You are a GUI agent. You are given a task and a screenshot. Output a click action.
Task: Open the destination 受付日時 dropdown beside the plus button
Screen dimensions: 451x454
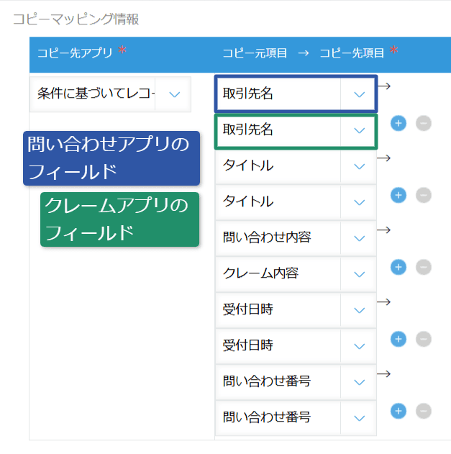coord(296,345)
